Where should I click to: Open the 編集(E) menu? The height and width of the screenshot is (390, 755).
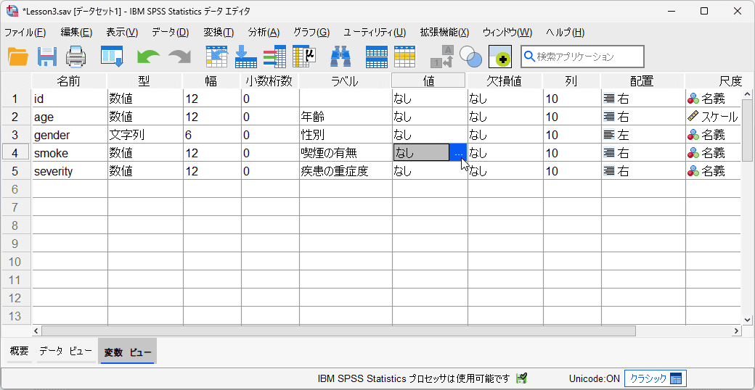76,33
